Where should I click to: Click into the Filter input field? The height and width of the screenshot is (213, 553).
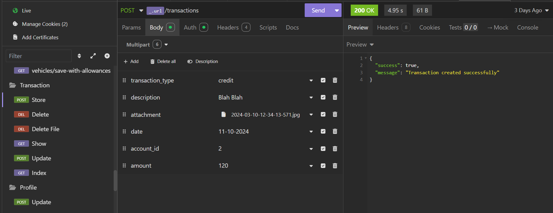[39, 56]
